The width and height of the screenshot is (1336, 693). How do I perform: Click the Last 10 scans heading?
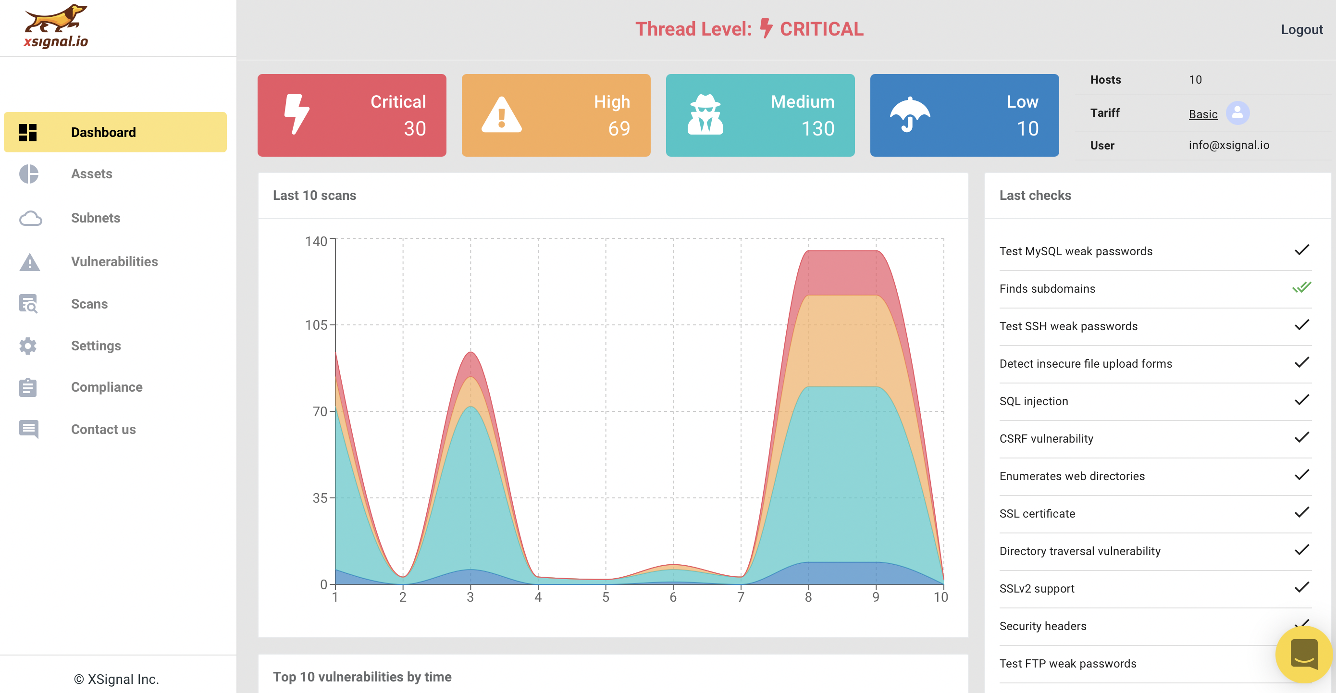coord(314,196)
